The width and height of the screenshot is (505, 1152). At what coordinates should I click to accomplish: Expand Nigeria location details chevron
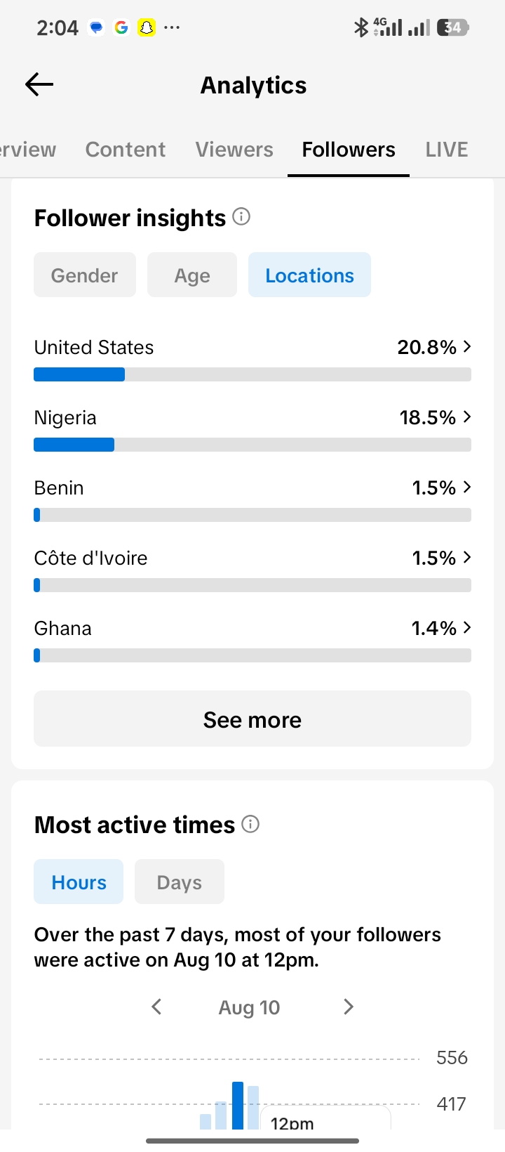coord(467,417)
